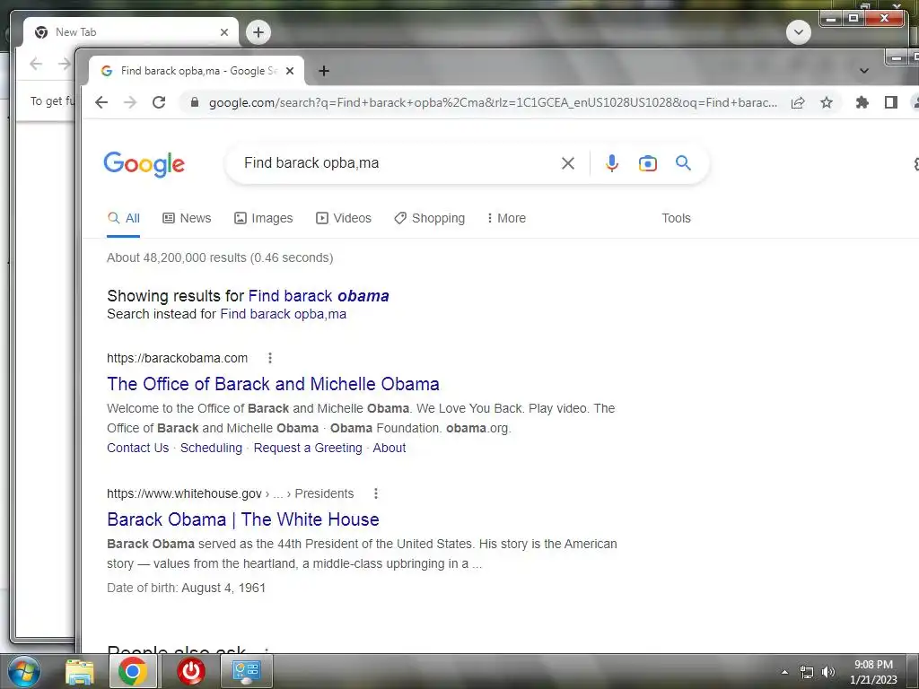The image size is (919, 689).
Task: Start search by voice microphone
Action: [x=612, y=163]
